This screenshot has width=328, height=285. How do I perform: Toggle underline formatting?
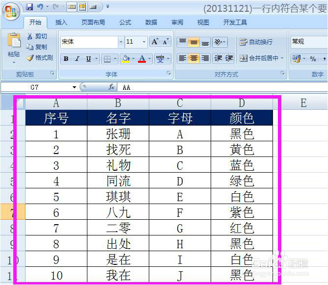click(x=88, y=59)
